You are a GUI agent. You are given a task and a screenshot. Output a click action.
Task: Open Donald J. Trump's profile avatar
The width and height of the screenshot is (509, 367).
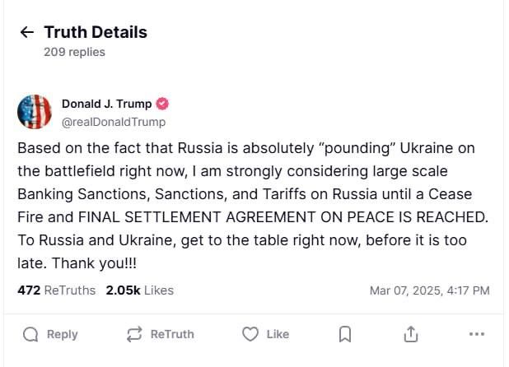35,112
